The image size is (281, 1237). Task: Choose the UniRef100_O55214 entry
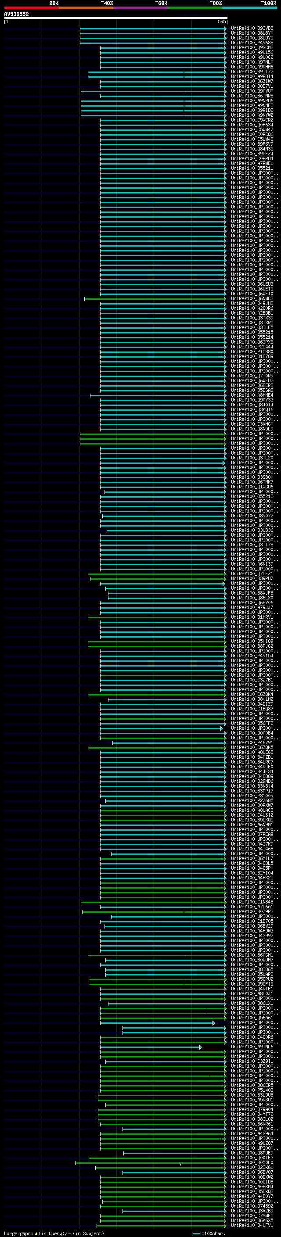(x=252, y=337)
